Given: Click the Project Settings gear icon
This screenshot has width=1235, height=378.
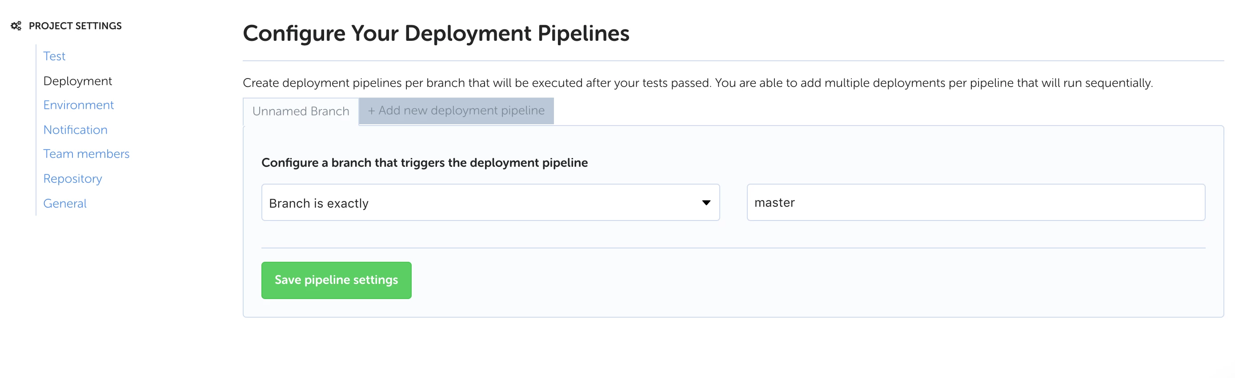Looking at the screenshot, I should 16,26.
